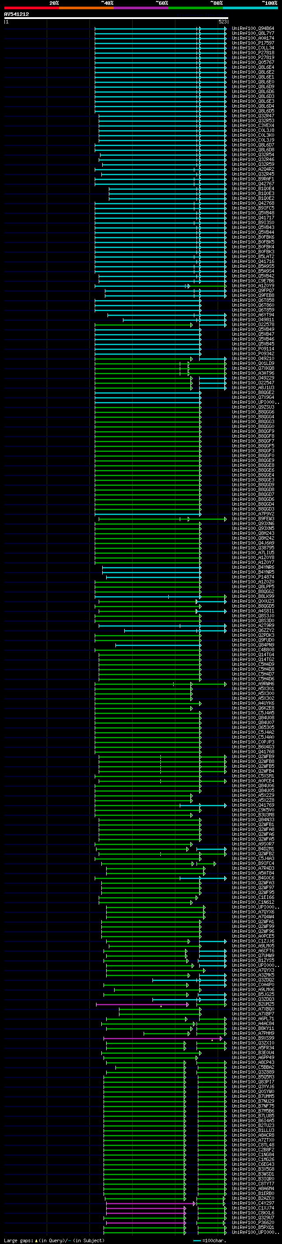Click the white query sequence bar under AV541212
Image resolution: width=282 pixels, height=1244 pixels.
coord(116,18)
